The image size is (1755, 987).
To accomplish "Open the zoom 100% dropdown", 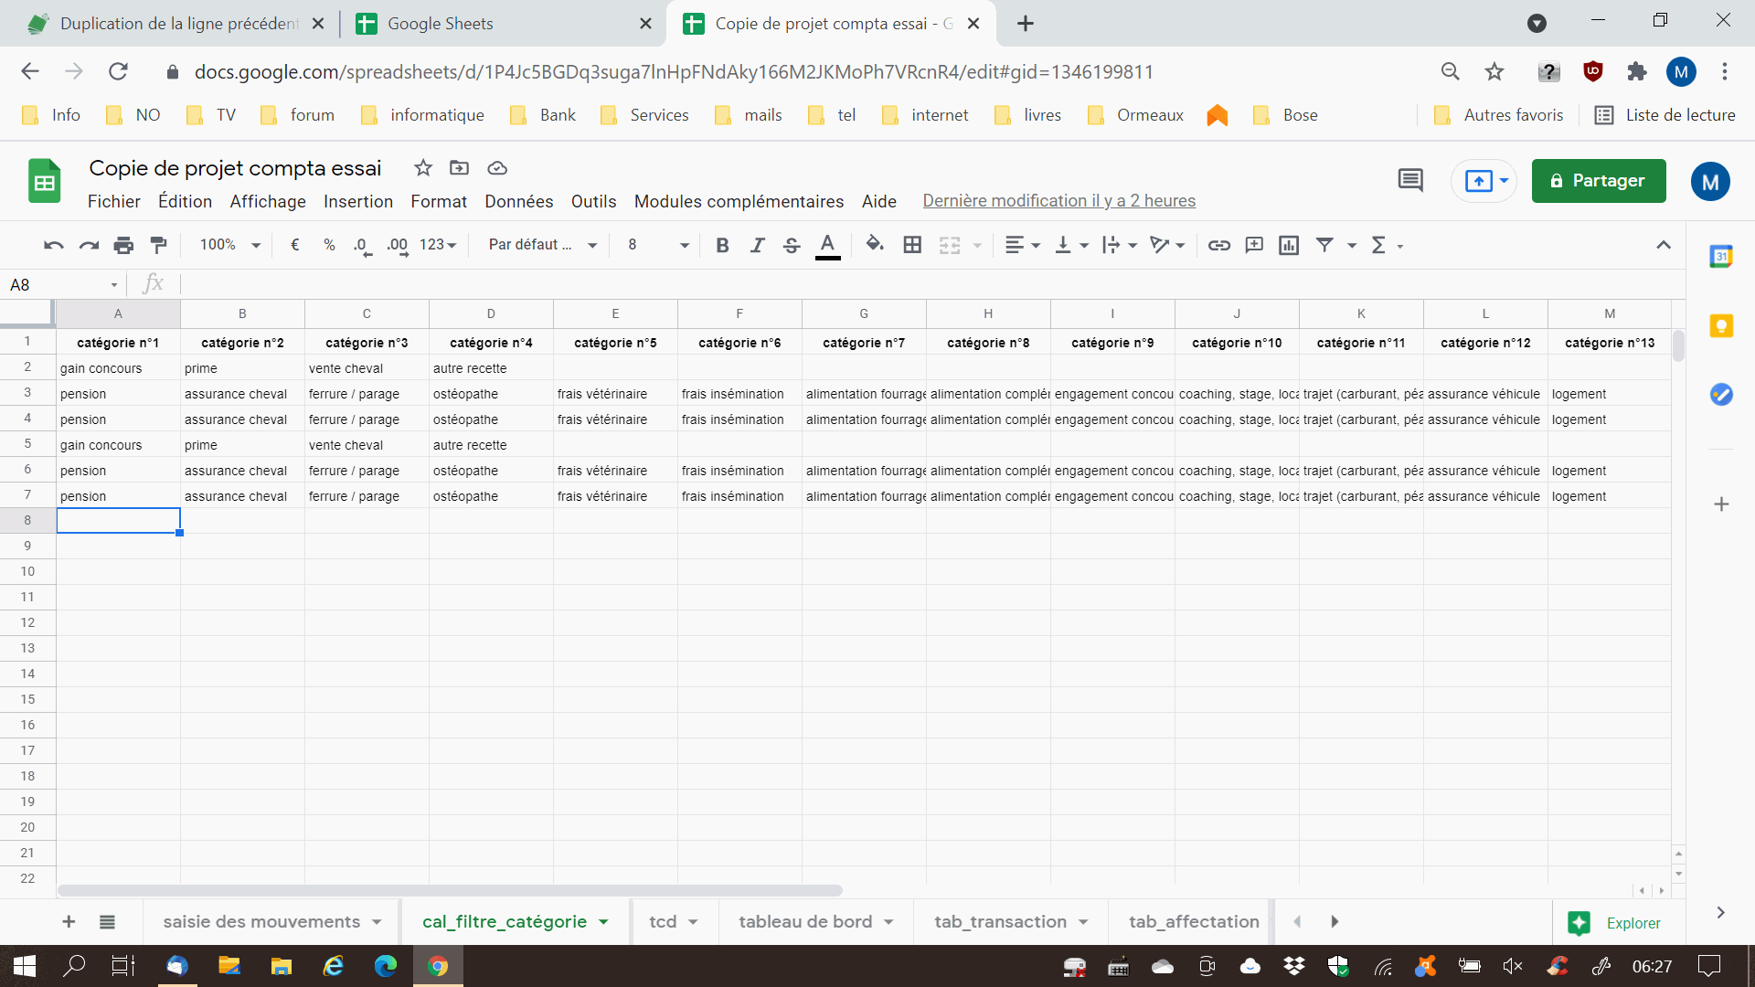I will (x=229, y=245).
